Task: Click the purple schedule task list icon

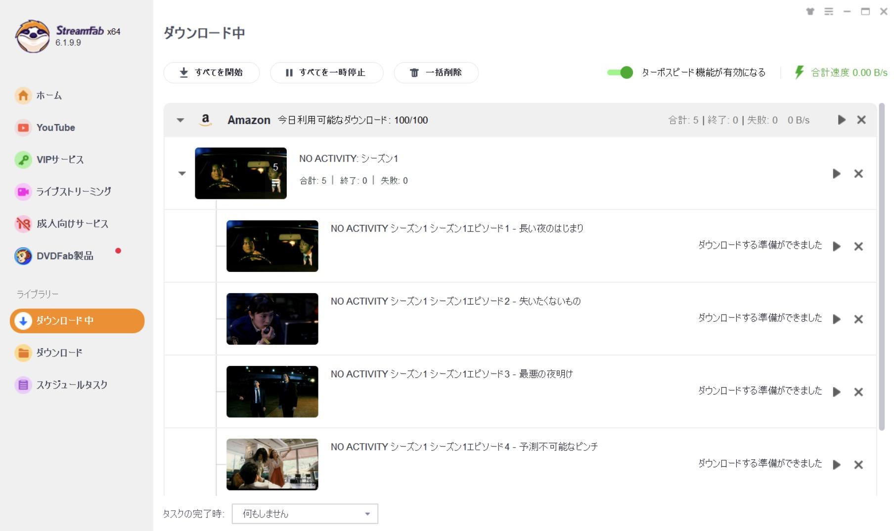Action: (x=23, y=385)
